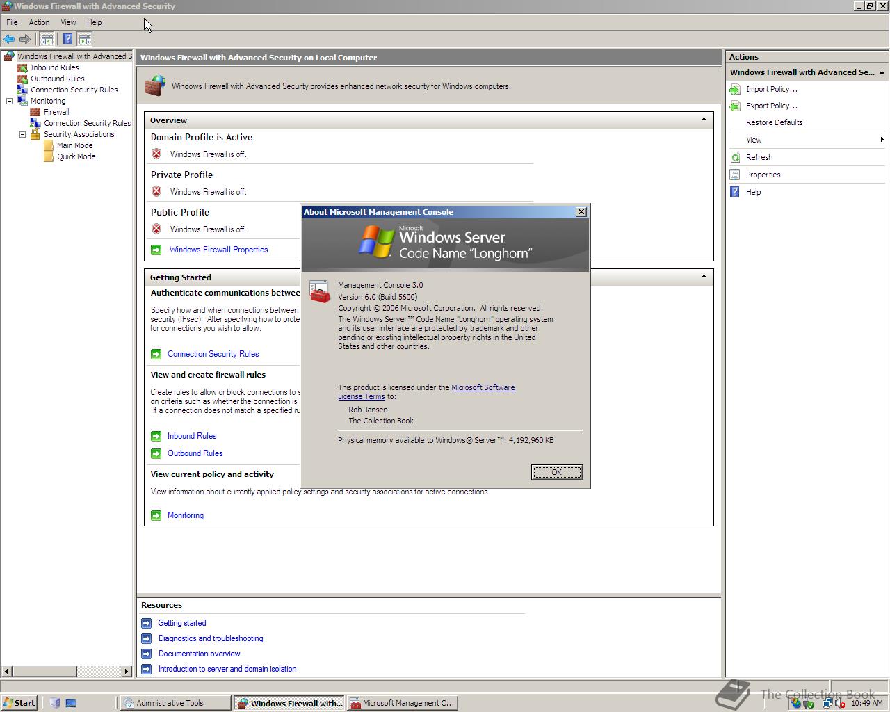Click the Quick Mode folder icon
This screenshot has width=890, height=712.
[x=49, y=156]
